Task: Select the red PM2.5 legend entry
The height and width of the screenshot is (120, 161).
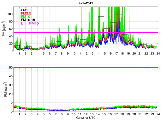Action: pos(26,13)
